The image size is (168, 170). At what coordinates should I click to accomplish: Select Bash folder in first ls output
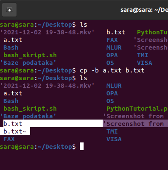click(11, 47)
